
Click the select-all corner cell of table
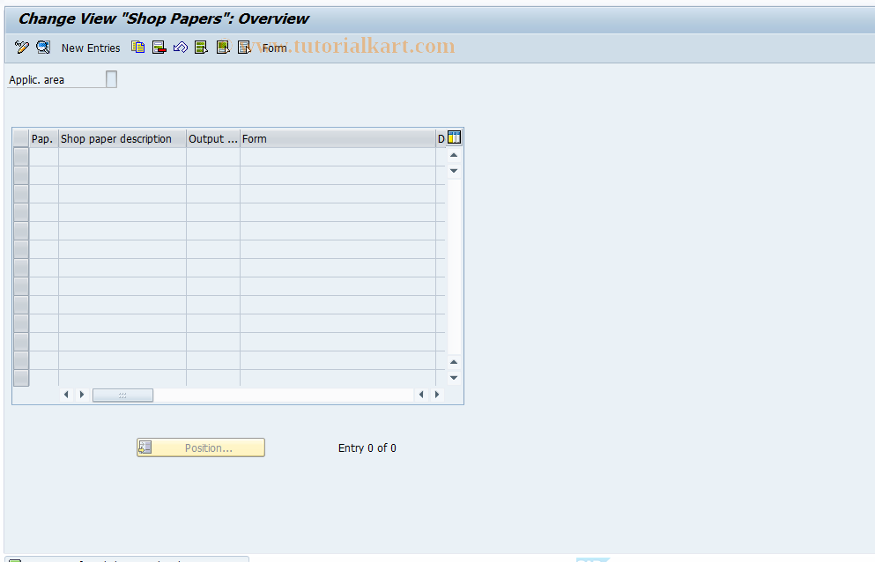[x=20, y=138]
